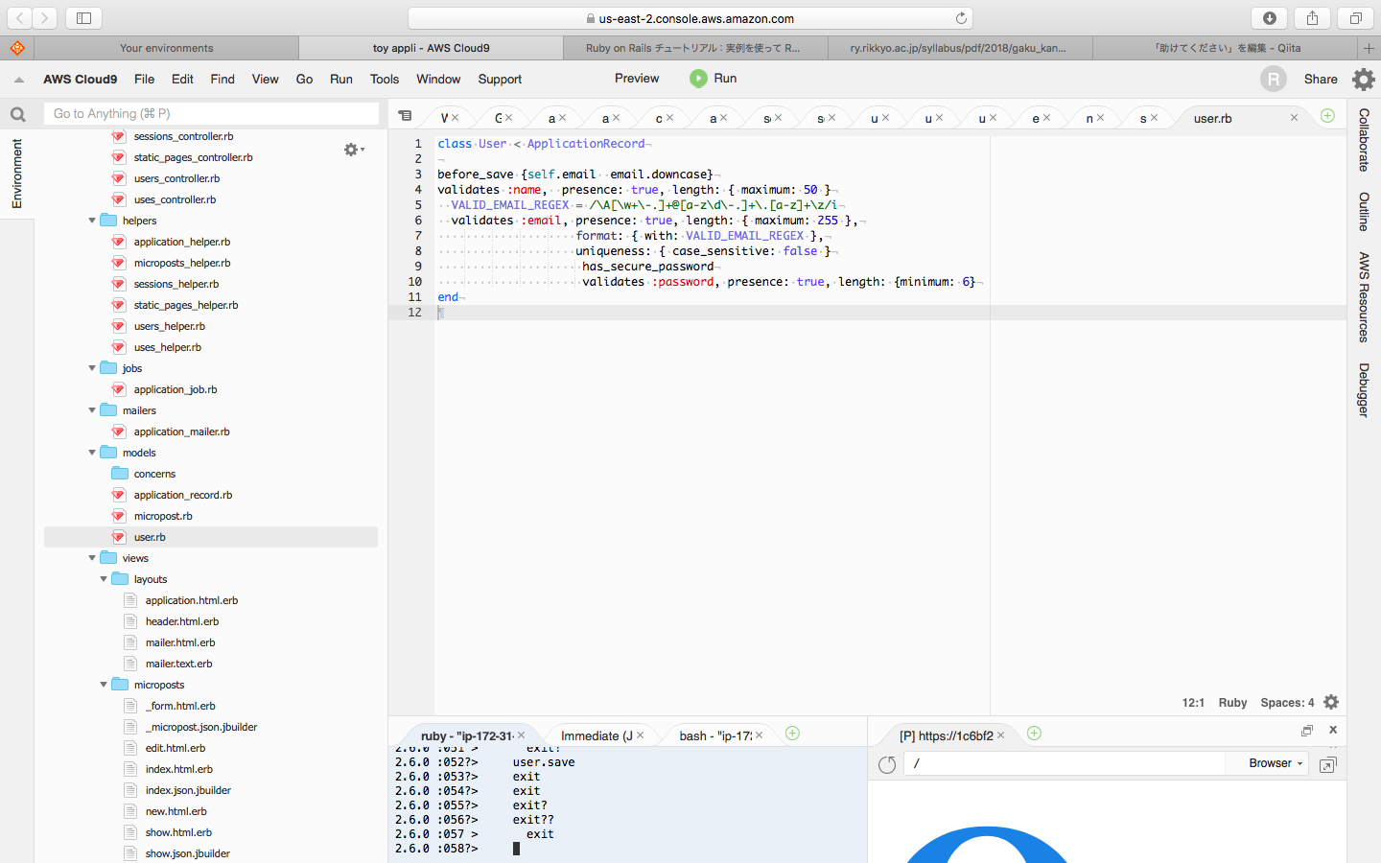
Task: Open the Tools menu
Action: click(384, 80)
